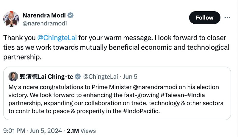Image resolution: width=238 pixels, height=137 pixels.
Task: Click Lai Ching-te's small avatar in the quoted tweet
Action: (13, 77)
